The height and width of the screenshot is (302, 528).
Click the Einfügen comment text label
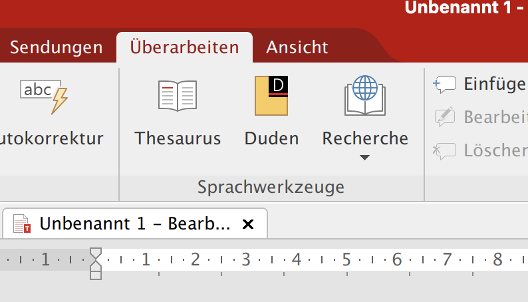click(x=495, y=84)
